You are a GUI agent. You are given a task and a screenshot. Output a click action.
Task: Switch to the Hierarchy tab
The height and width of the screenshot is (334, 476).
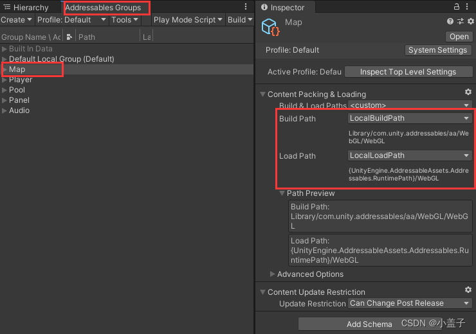point(26,7)
